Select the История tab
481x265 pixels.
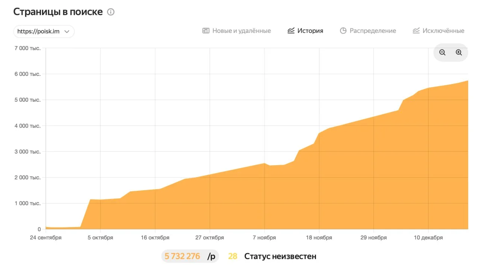[x=310, y=31]
